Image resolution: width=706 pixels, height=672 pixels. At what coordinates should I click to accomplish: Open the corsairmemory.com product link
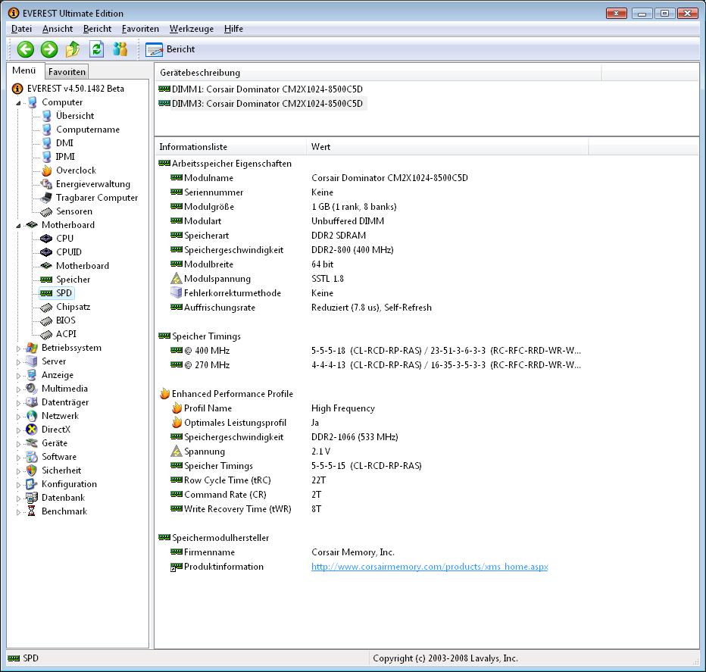pyautogui.click(x=430, y=567)
